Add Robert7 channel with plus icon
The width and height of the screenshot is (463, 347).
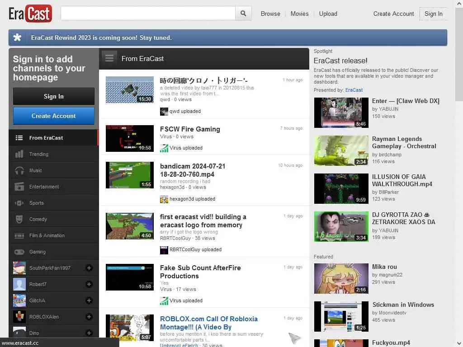tap(89, 284)
